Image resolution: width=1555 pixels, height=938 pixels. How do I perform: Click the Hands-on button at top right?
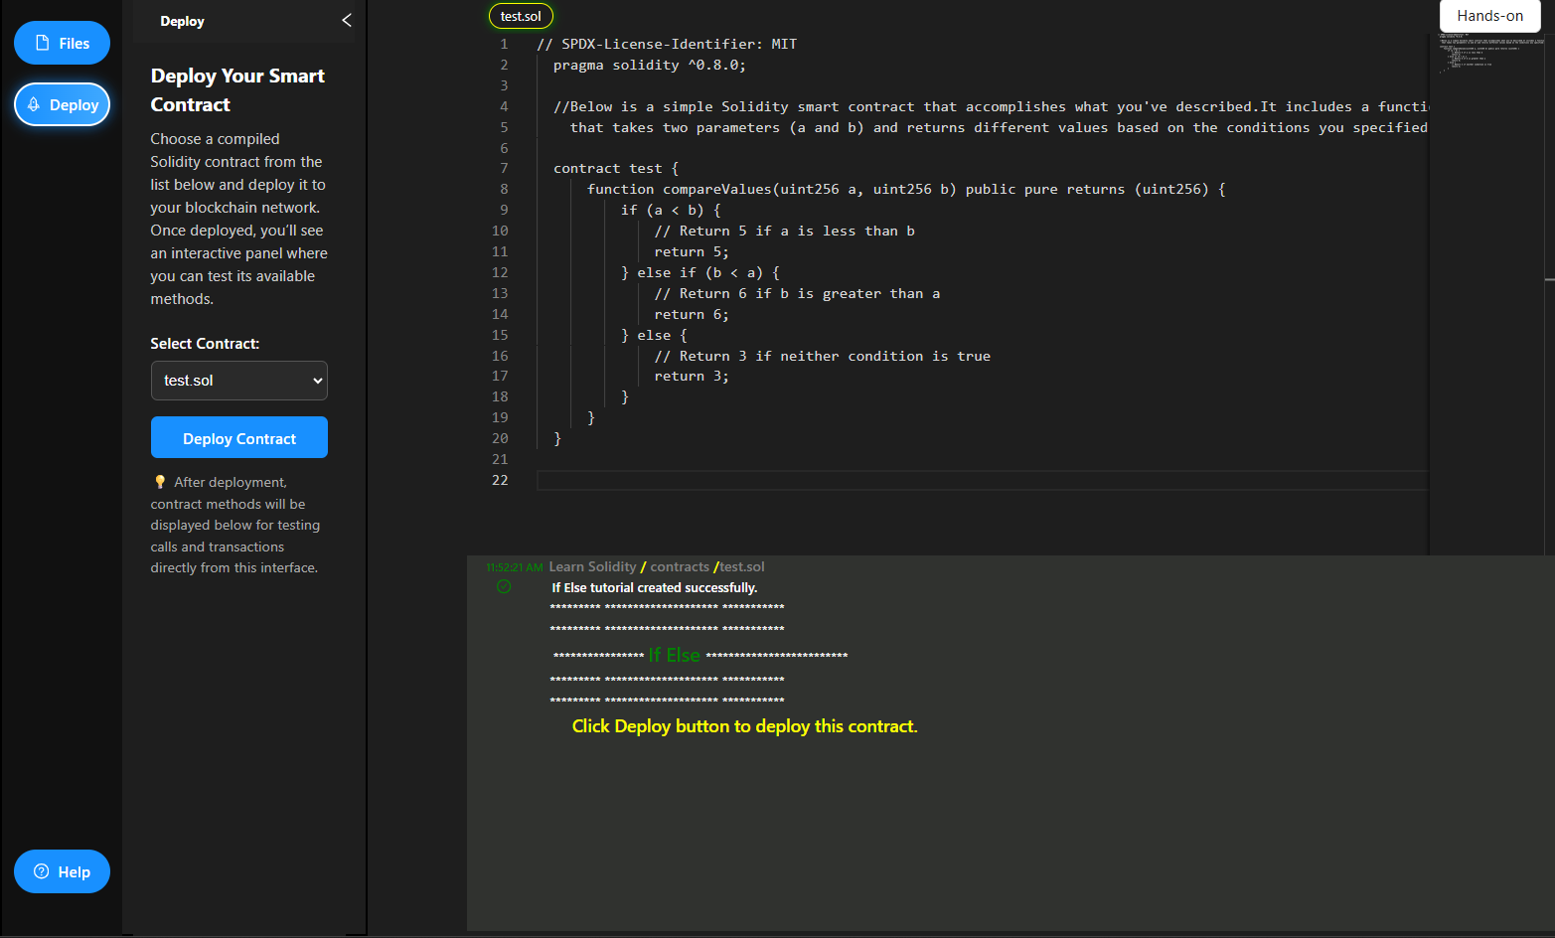1488,16
